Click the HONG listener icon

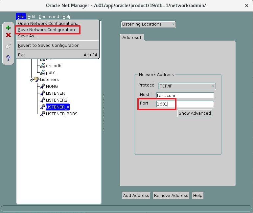point(43,86)
